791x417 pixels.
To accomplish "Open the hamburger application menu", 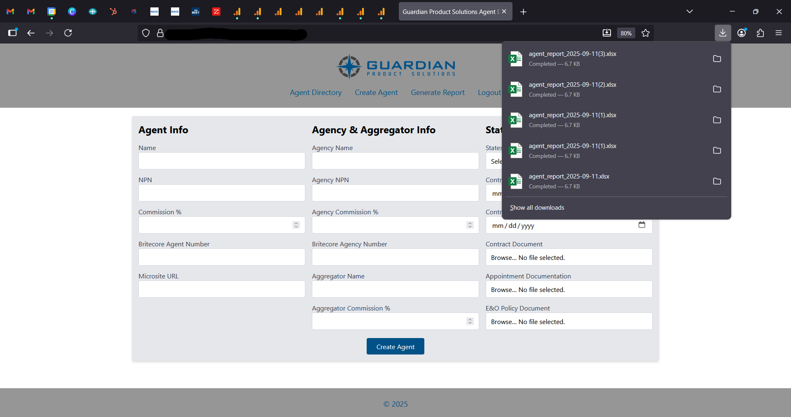I will [x=778, y=33].
